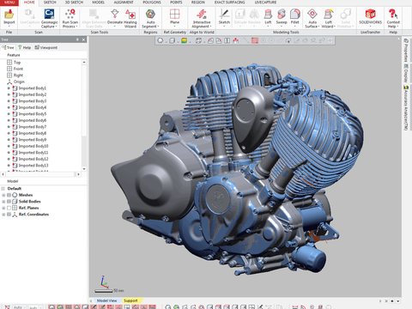Click the red rectangle selection icon in viewport toolbar
This screenshot has width=412, height=309.
(255, 40)
